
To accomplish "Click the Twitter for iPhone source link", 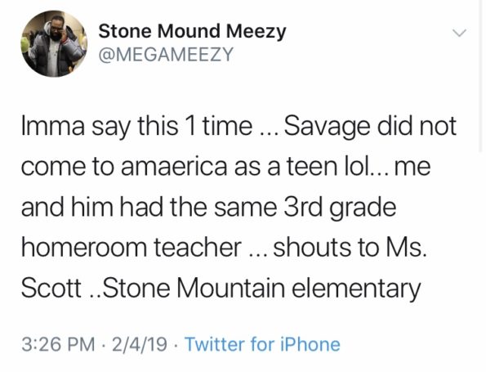I will [262, 344].
